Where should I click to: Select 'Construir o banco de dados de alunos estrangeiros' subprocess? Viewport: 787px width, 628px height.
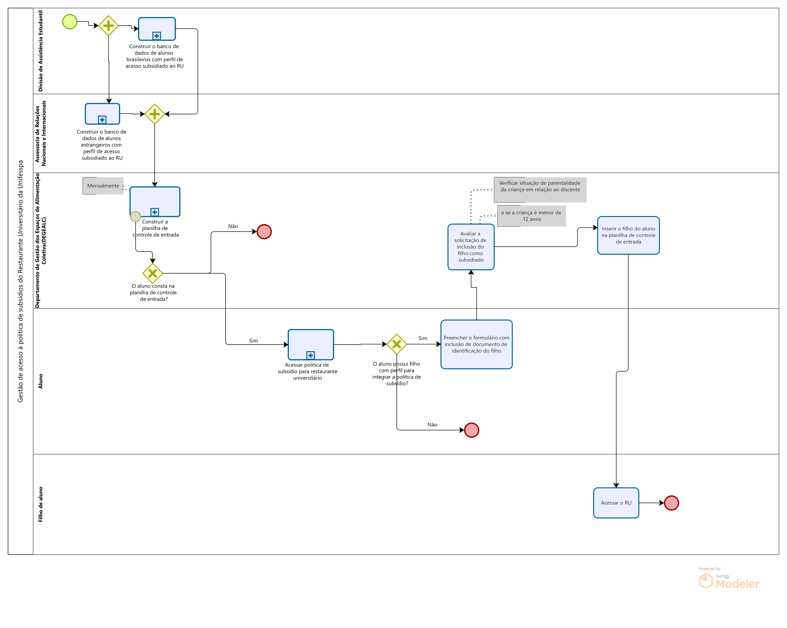102,114
